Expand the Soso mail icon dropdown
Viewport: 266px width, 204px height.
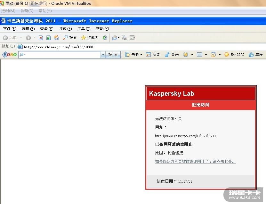(206, 55)
